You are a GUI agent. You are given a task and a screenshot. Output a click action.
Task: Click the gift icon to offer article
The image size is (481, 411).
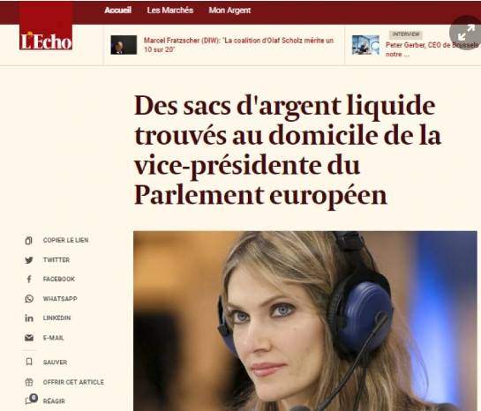pos(29,382)
